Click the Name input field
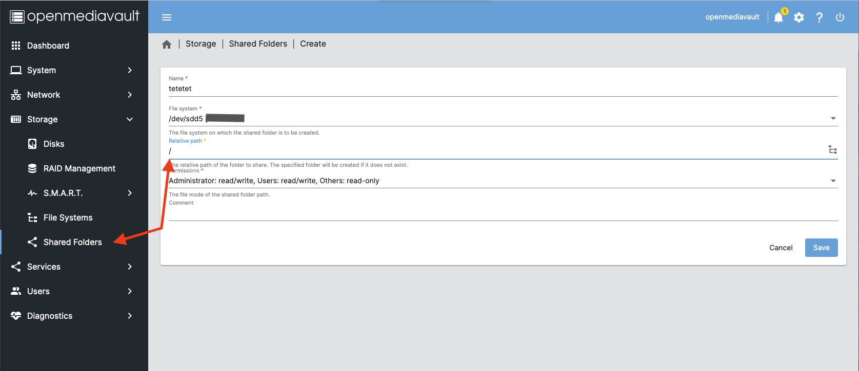This screenshot has height=371, width=859. coord(503,89)
